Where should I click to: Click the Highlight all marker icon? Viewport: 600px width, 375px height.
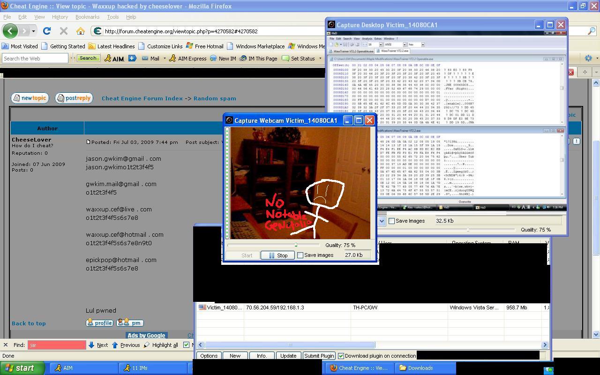(146, 345)
